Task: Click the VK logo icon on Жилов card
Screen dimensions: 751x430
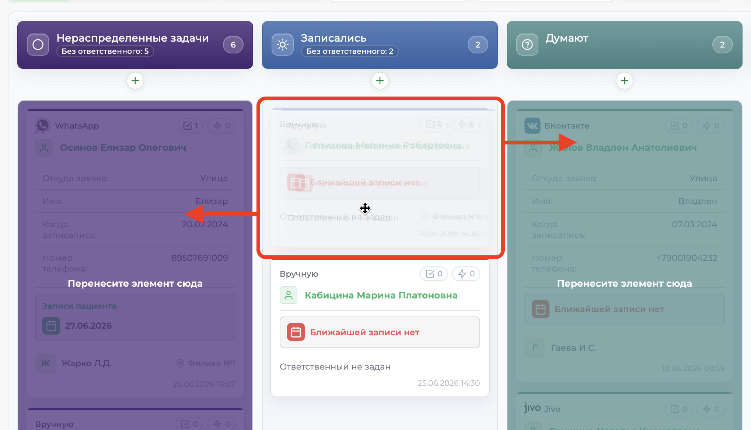Action: coord(532,126)
